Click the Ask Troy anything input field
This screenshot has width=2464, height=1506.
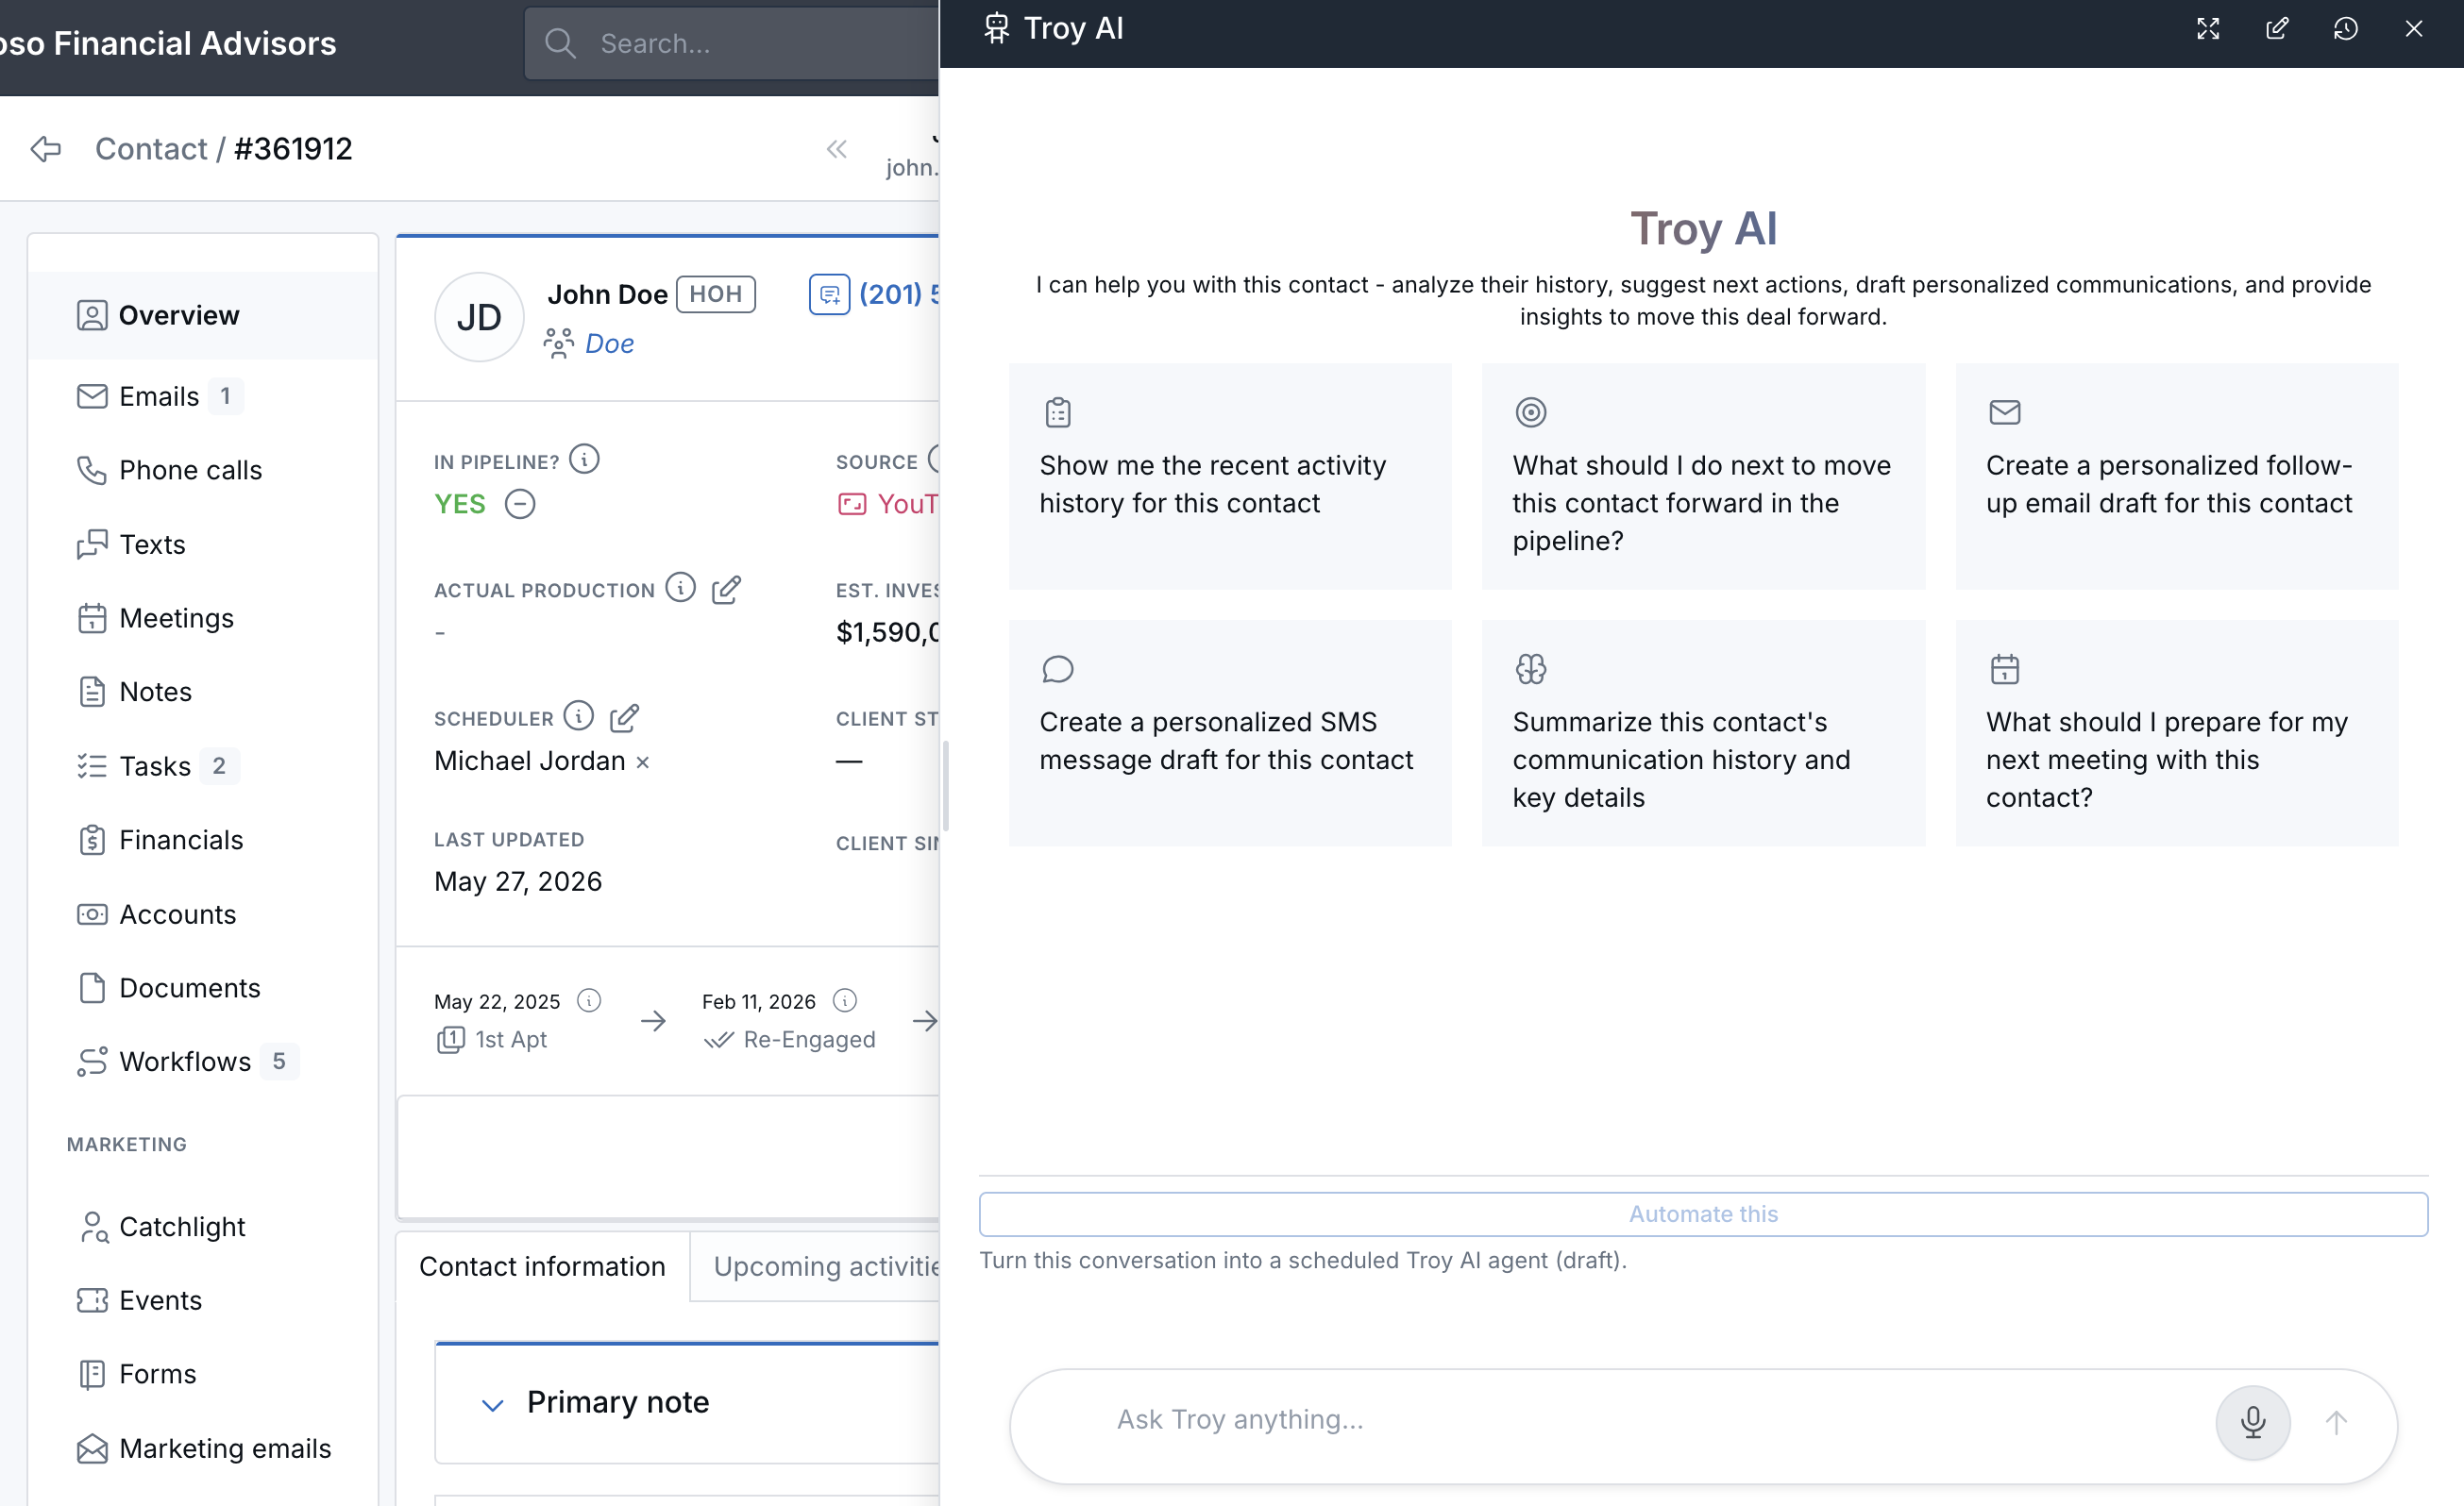click(x=1650, y=1420)
